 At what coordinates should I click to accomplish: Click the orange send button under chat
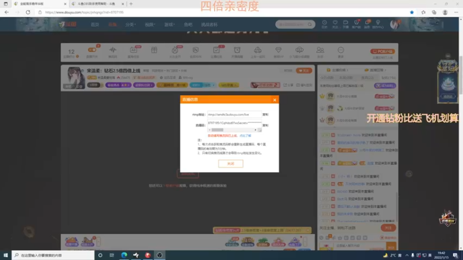[x=391, y=247]
